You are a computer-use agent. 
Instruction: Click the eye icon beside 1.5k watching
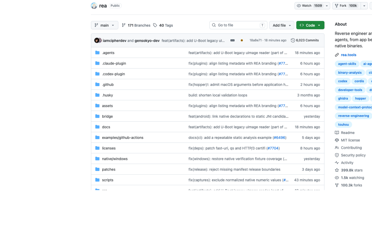tap(337, 178)
